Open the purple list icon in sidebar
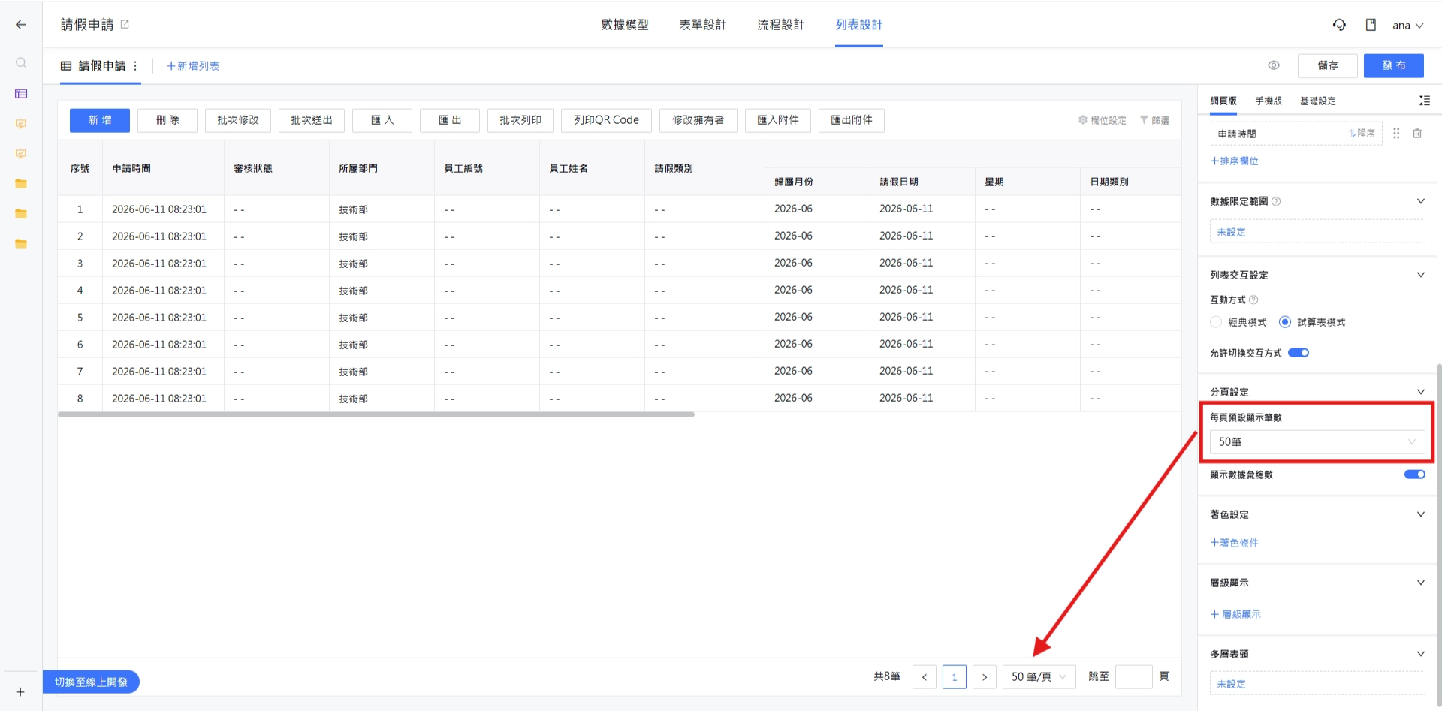1442x711 pixels. (21, 94)
